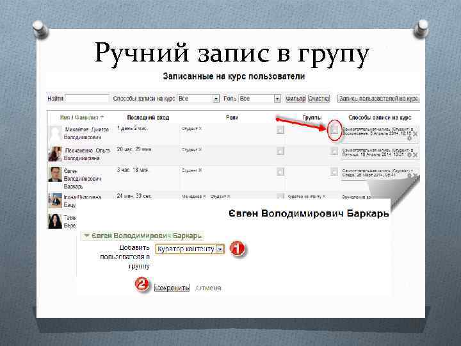Screen dimensions: 461x346
Task: Sort by Имя / Фамилия column header
Action: pyautogui.click(x=79, y=117)
